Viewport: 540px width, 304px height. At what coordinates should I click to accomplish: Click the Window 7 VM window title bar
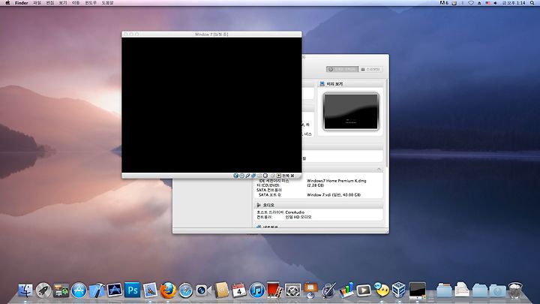coord(211,35)
